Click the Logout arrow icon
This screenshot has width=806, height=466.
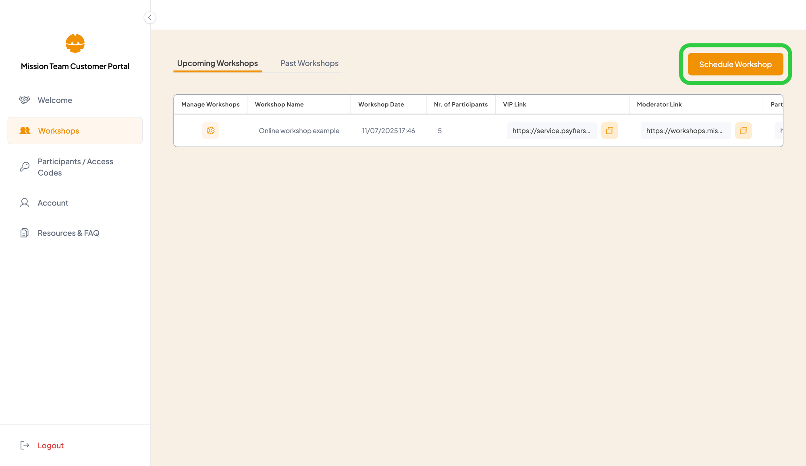tap(25, 445)
